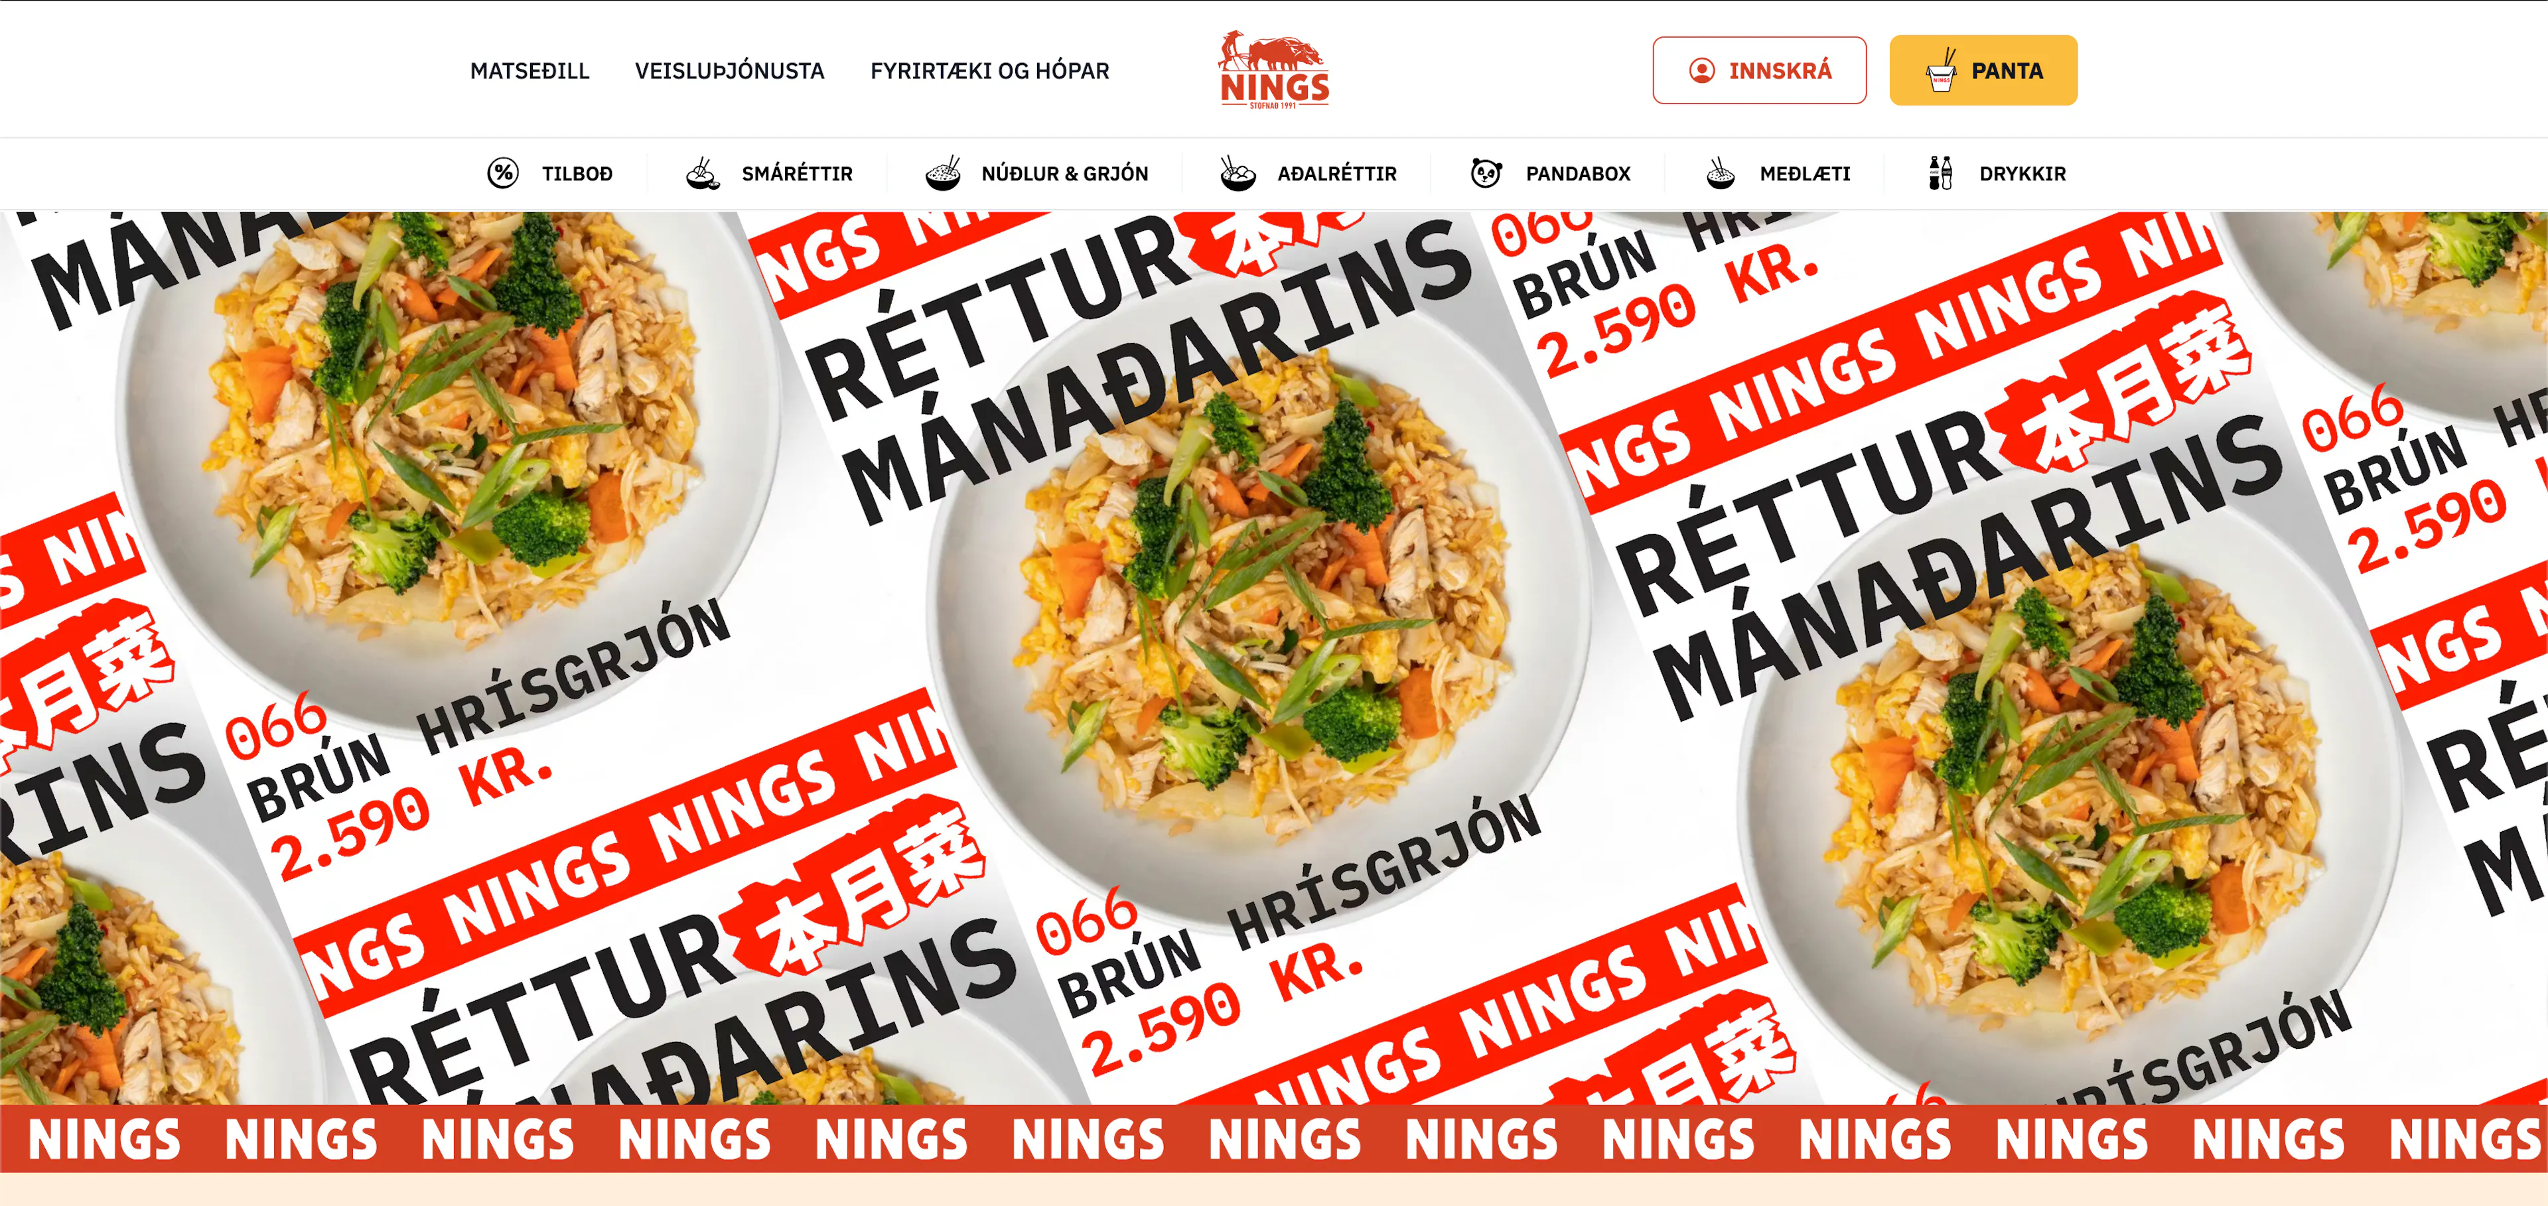Viewport: 2548px width, 1206px height.
Task: Click the Nings logo in header
Action: click(x=1274, y=69)
